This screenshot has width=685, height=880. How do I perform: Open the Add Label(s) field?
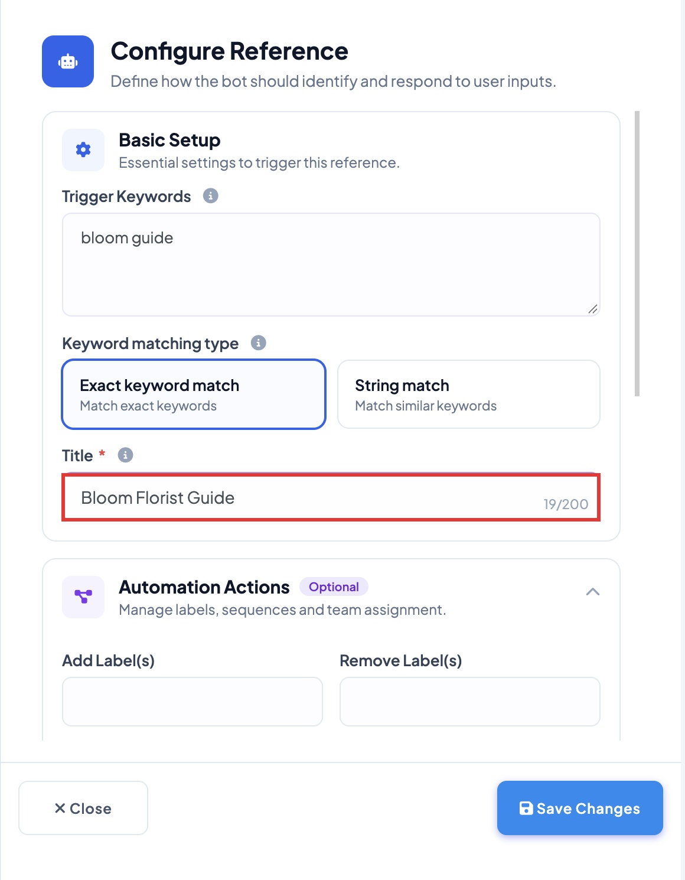click(193, 702)
